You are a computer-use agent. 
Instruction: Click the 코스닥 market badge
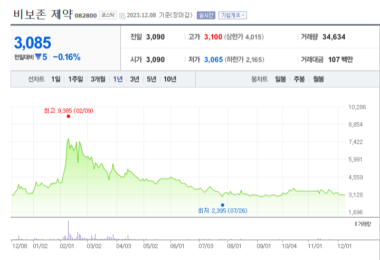coord(108,15)
